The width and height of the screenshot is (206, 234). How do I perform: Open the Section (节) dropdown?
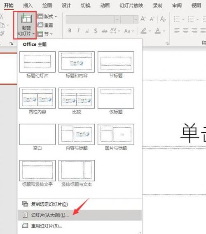pyautogui.click(x=45, y=34)
